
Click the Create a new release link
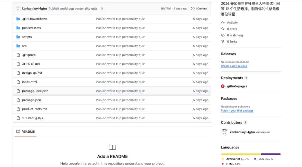tap(234, 66)
